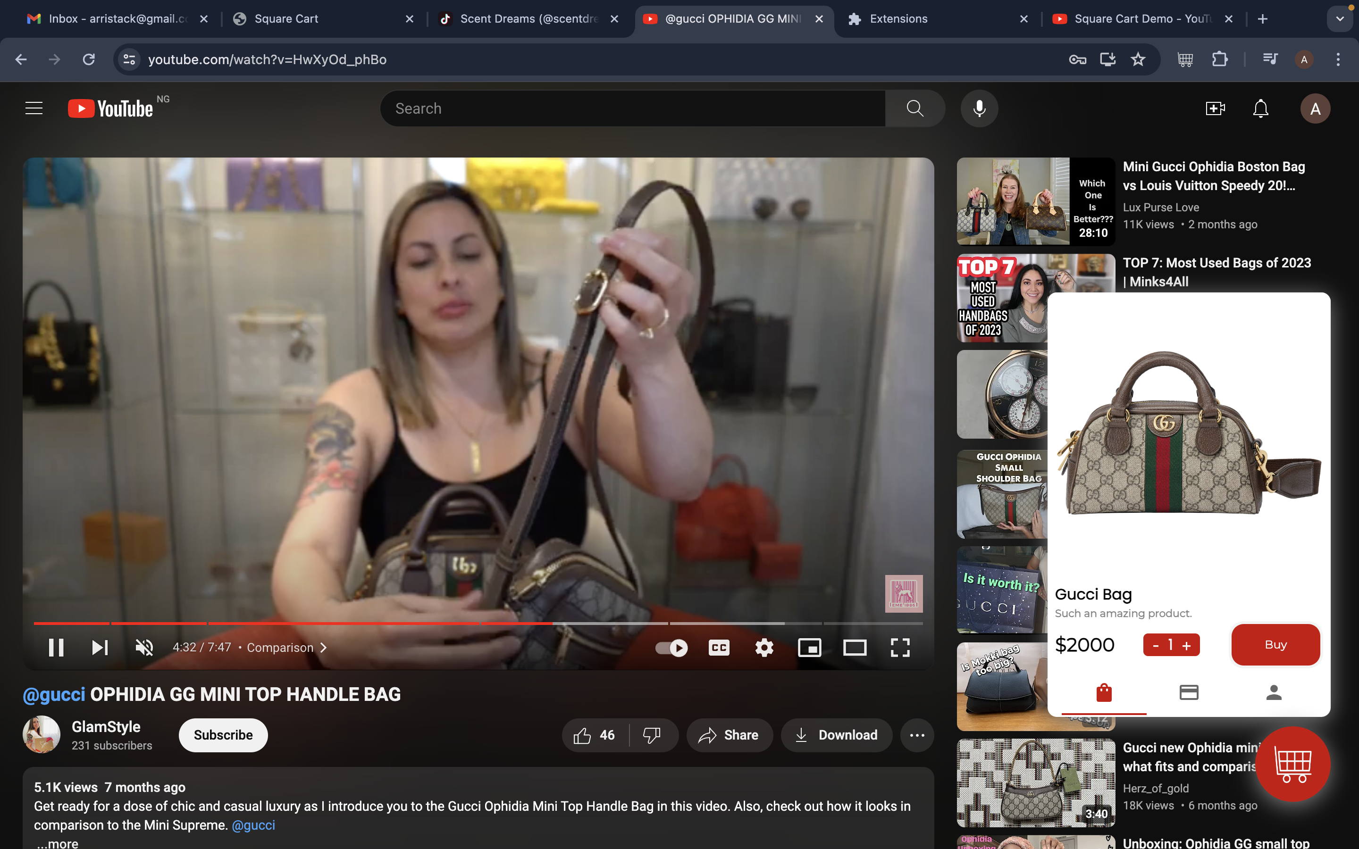Image resolution: width=1359 pixels, height=849 pixels.
Task: Open the shopping bag tab in cart popup
Action: click(1104, 692)
